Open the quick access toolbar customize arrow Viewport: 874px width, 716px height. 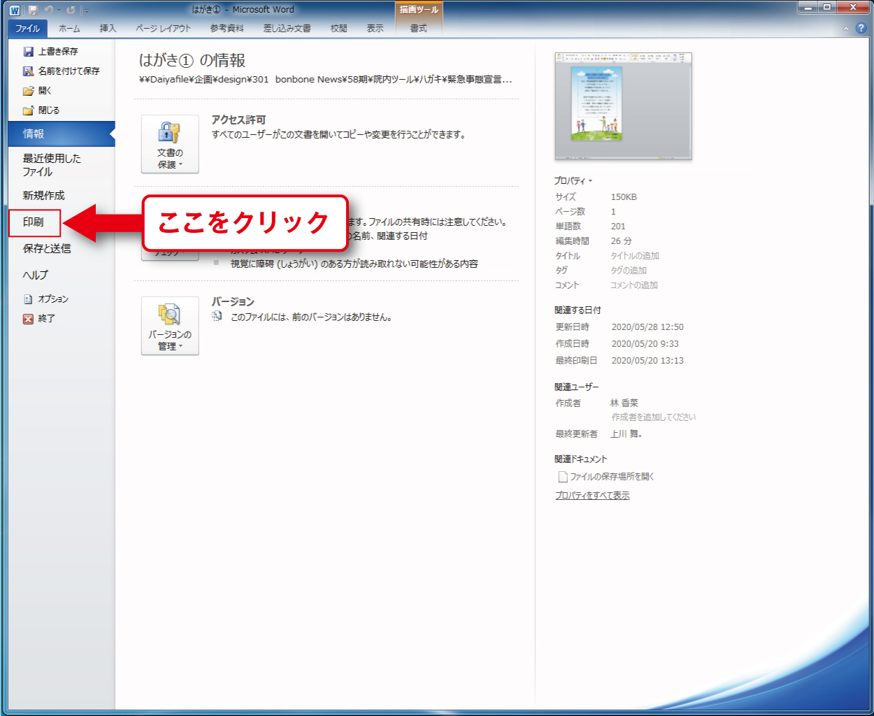pyautogui.click(x=85, y=10)
